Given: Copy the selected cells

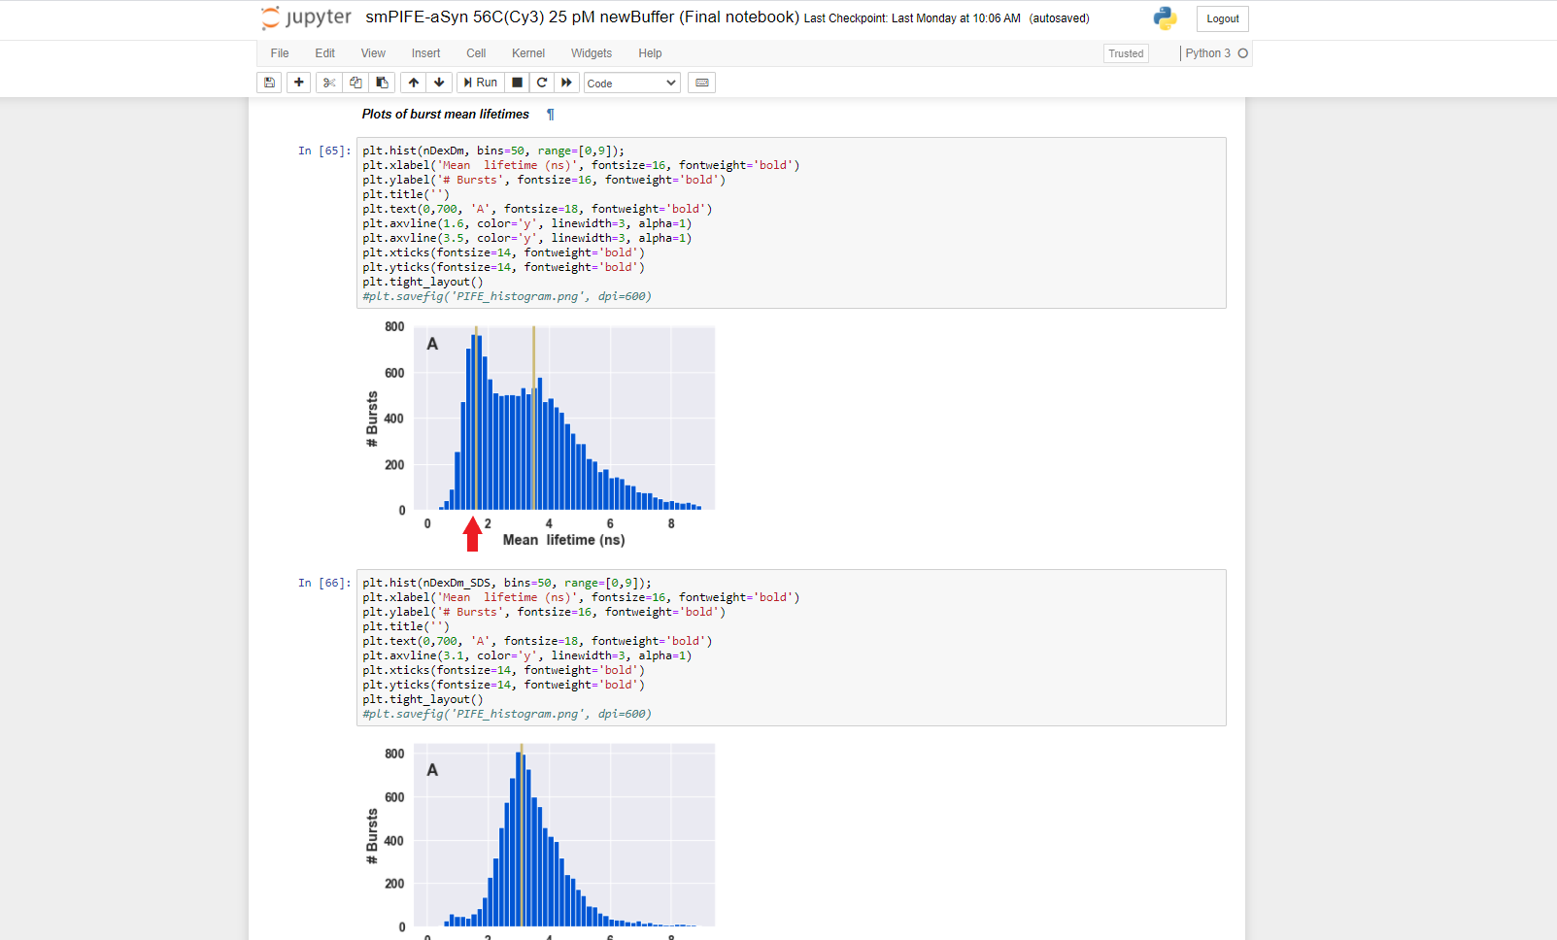Looking at the screenshot, I should click(355, 83).
